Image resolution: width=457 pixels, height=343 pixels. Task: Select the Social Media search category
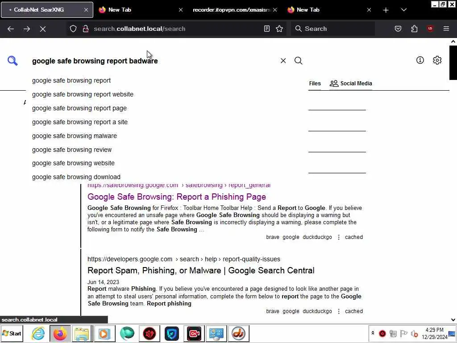click(351, 84)
